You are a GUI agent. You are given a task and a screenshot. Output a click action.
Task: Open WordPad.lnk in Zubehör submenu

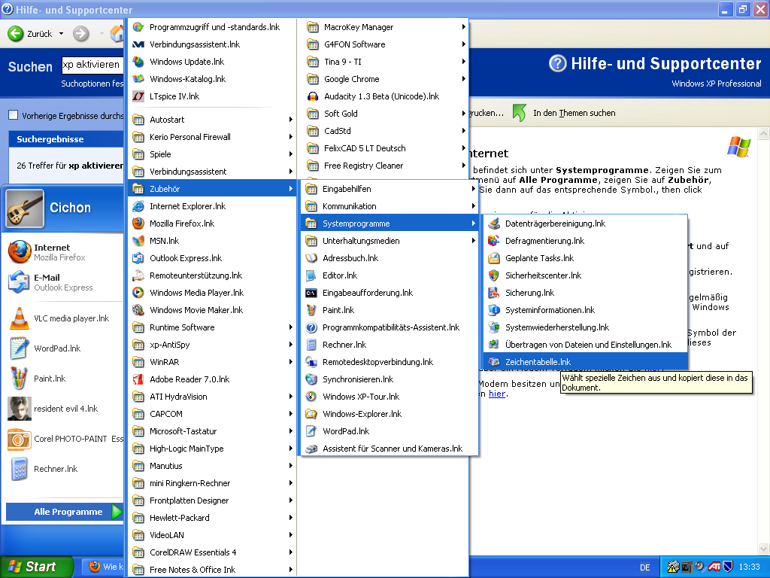389,431
